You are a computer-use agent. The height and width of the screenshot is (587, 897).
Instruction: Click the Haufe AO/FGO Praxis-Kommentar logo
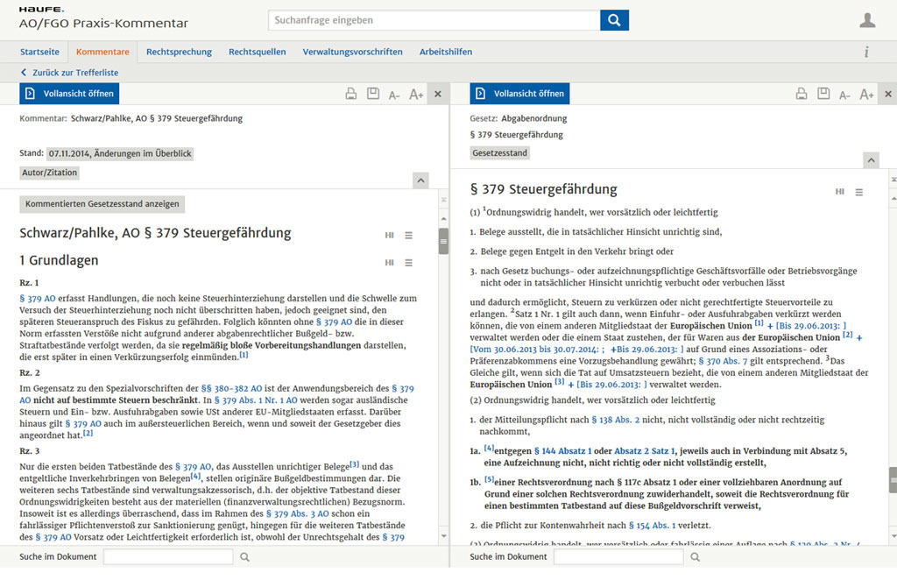[x=103, y=18]
